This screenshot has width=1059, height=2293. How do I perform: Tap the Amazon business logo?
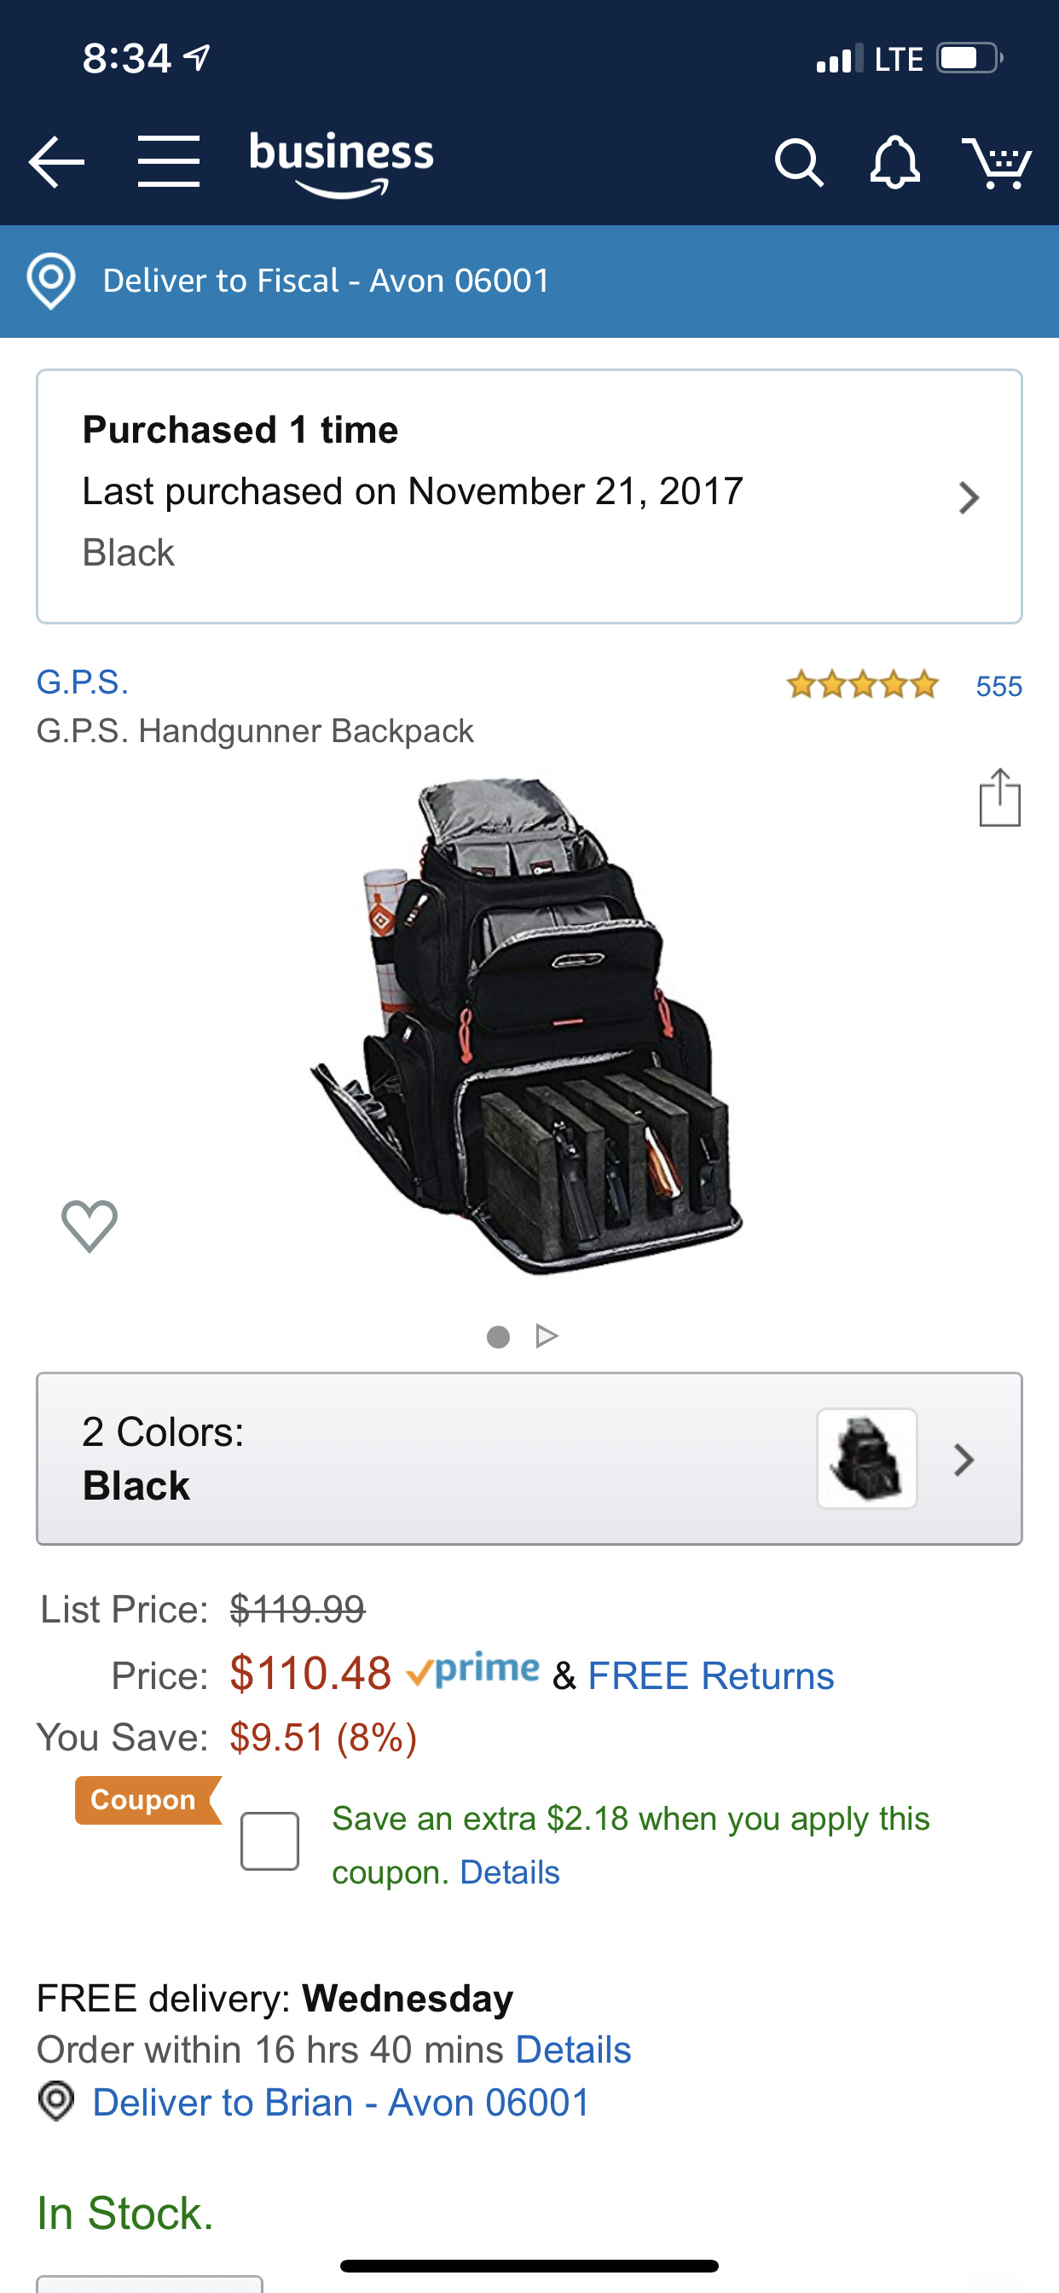(342, 163)
